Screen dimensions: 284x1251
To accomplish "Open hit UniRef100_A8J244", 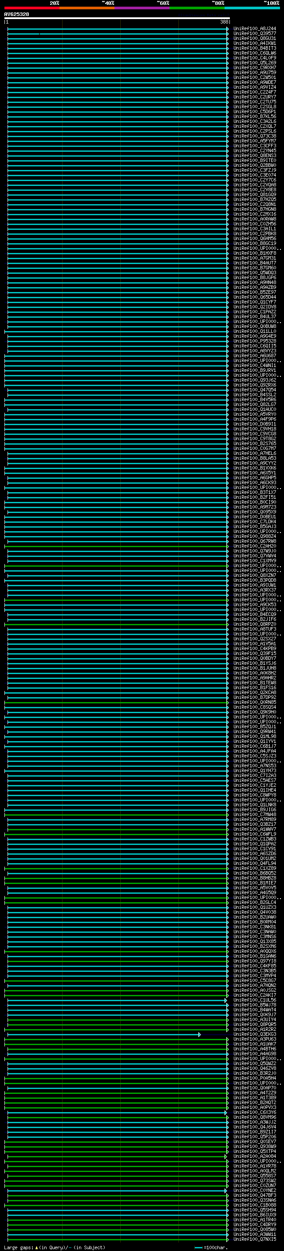I will pyautogui.click(x=254, y=29).
